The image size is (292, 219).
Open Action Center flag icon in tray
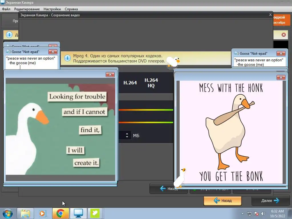point(256,214)
